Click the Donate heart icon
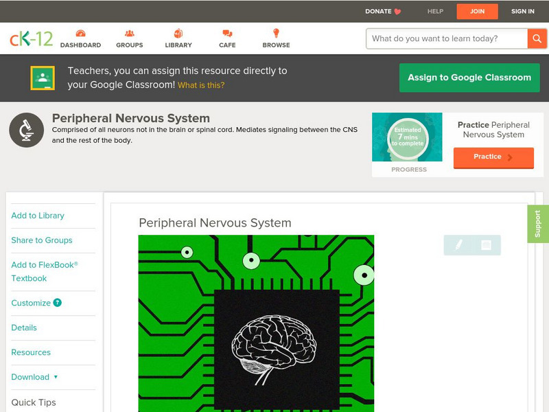Viewport: 549px width, 412px height. pos(397,12)
